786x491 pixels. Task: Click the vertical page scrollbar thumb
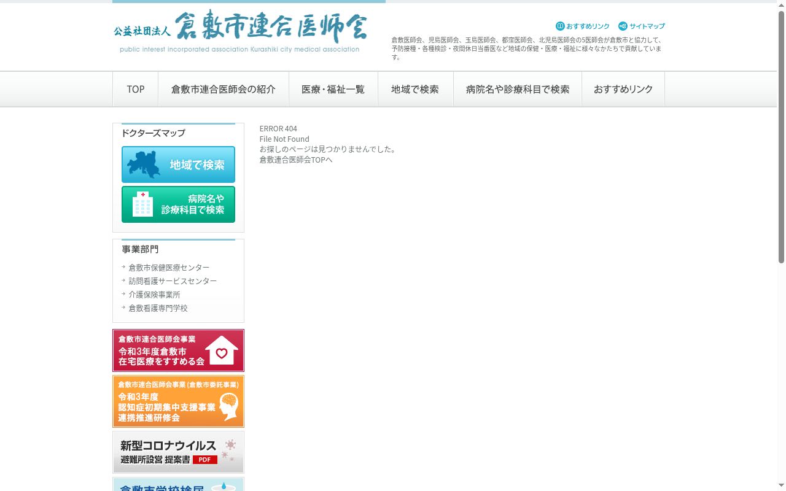(x=781, y=137)
